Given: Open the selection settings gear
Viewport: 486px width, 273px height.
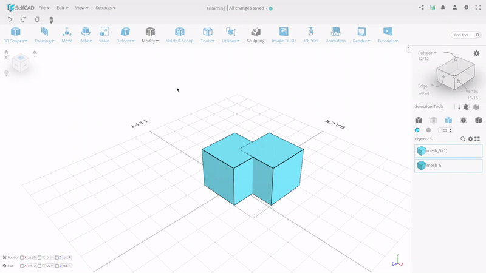Looking at the screenshot, I should [x=476, y=53].
